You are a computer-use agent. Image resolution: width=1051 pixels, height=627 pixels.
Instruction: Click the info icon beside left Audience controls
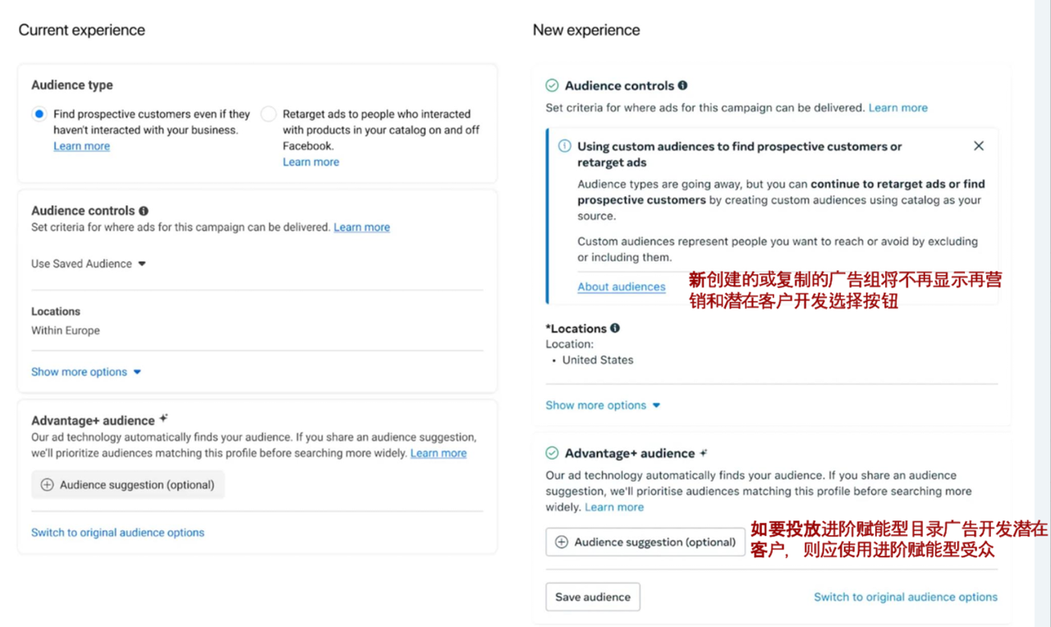coord(144,211)
